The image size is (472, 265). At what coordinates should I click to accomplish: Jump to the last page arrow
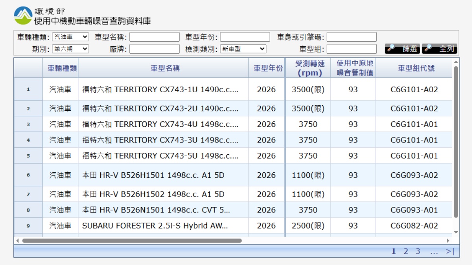(450, 251)
